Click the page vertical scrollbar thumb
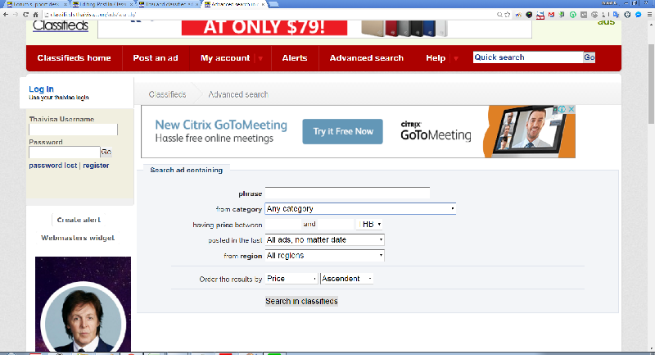The width and height of the screenshot is (655, 355). pos(651,84)
